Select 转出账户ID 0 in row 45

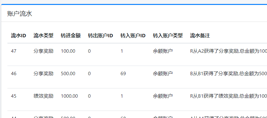click(89, 96)
